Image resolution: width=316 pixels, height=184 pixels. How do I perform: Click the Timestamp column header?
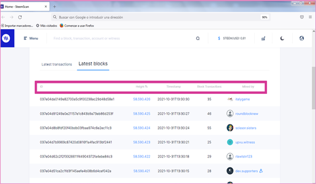click(173, 86)
